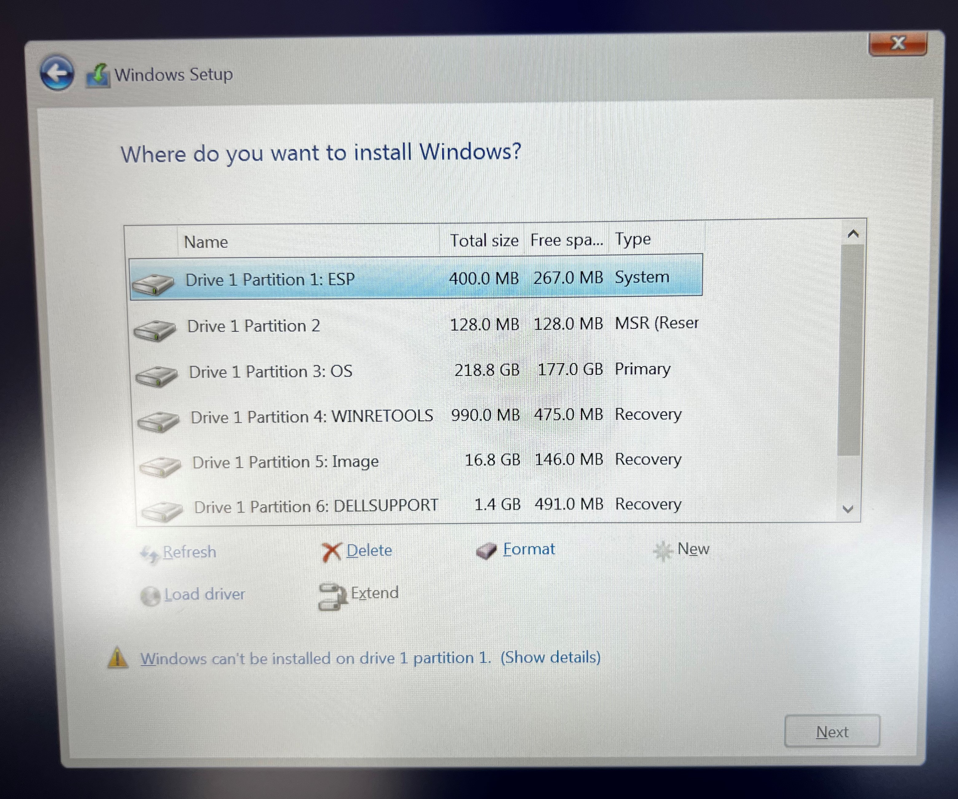Sort by the Name column header
Image resolution: width=958 pixels, height=799 pixels.
(x=308, y=241)
